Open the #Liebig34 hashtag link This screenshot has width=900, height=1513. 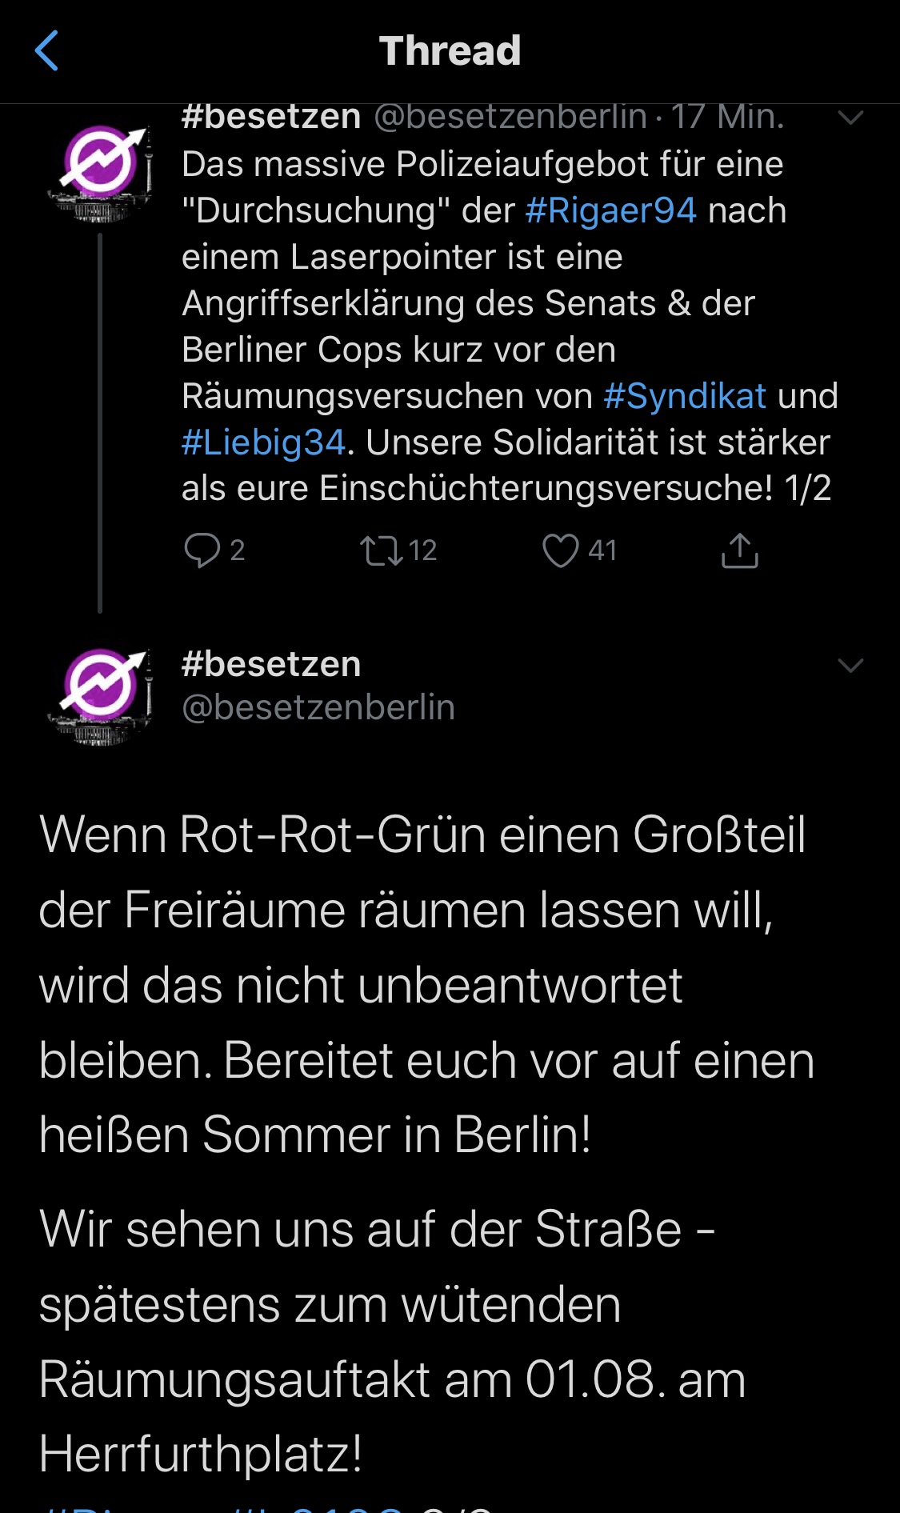click(263, 443)
